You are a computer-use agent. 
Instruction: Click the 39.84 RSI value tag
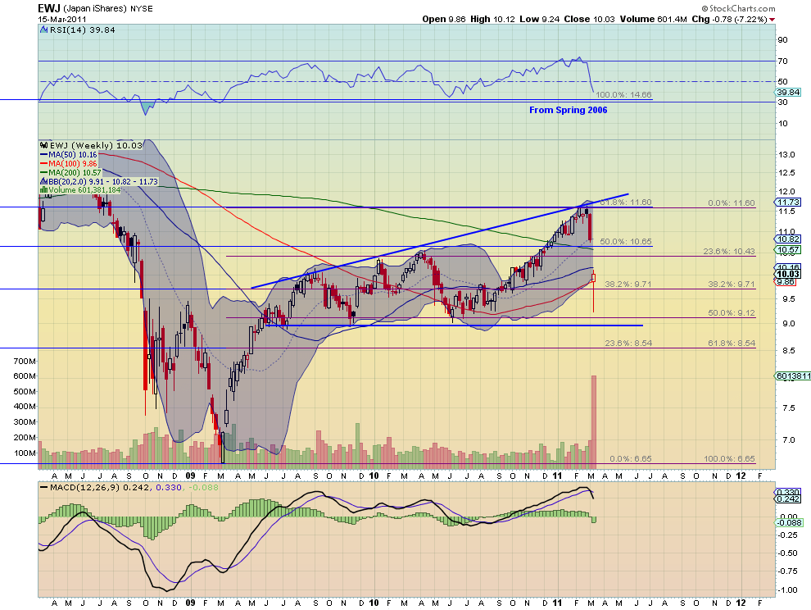pos(789,92)
